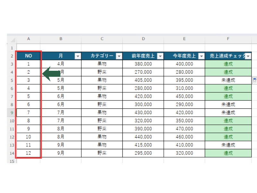Image resolution: width=257 pixels, height=193 pixels.
Task: Select the row 14 header
Action: (x=12, y=153)
